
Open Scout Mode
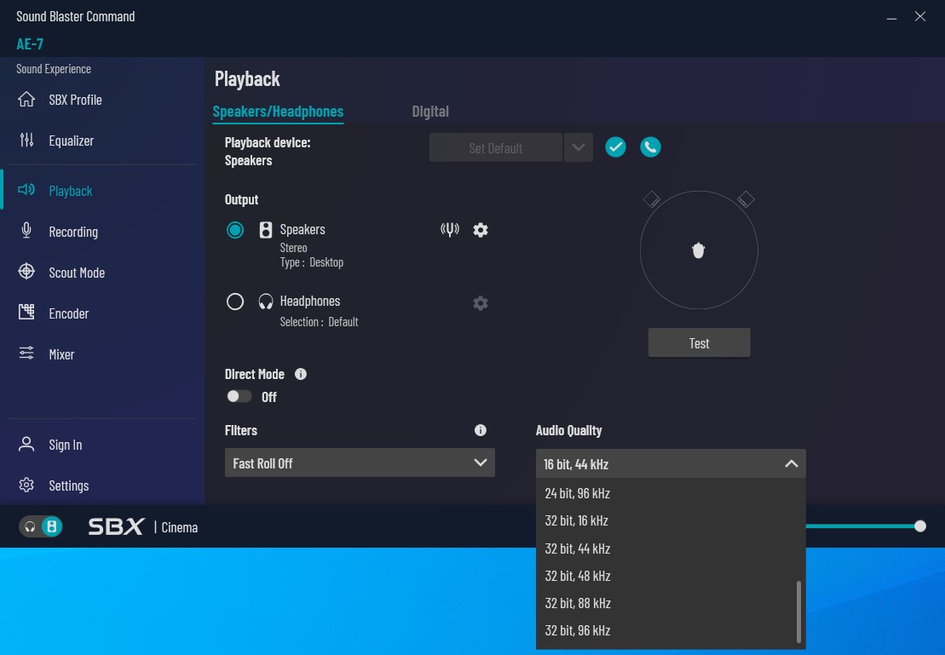click(x=77, y=273)
